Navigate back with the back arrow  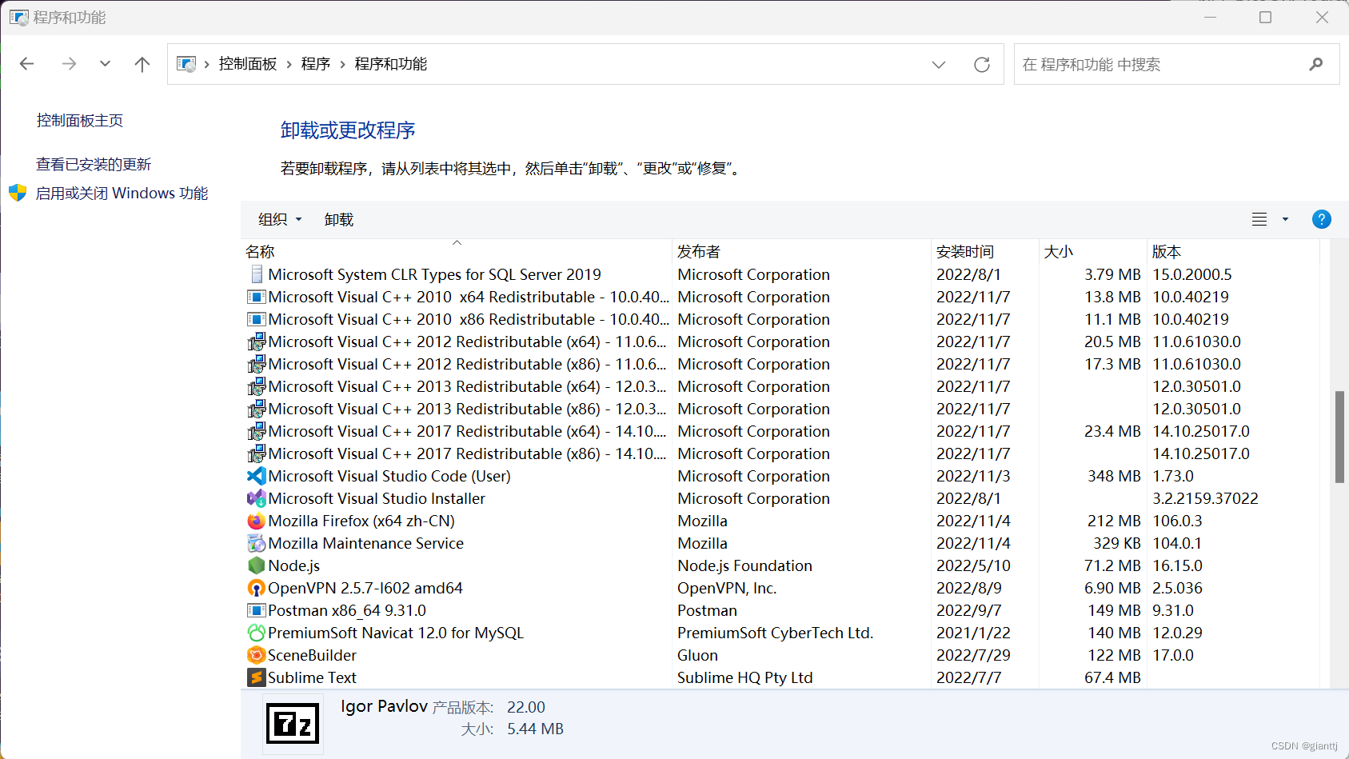point(26,64)
